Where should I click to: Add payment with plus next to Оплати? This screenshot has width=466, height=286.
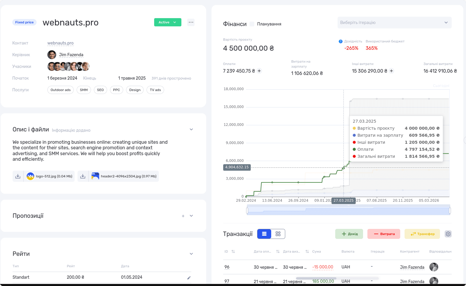pyautogui.click(x=259, y=71)
